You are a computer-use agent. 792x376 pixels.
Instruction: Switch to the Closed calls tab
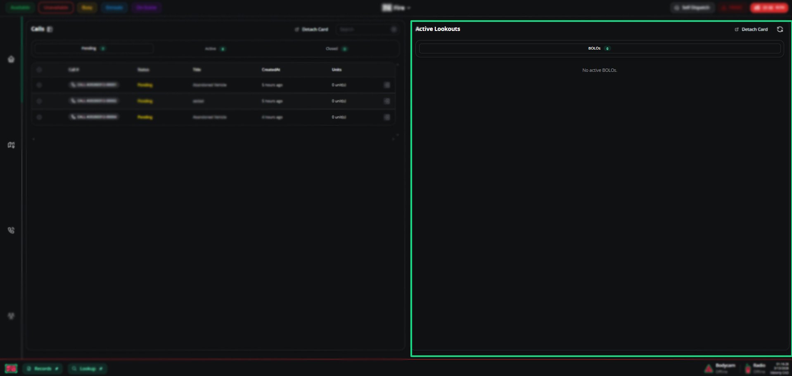pos(337,49)
